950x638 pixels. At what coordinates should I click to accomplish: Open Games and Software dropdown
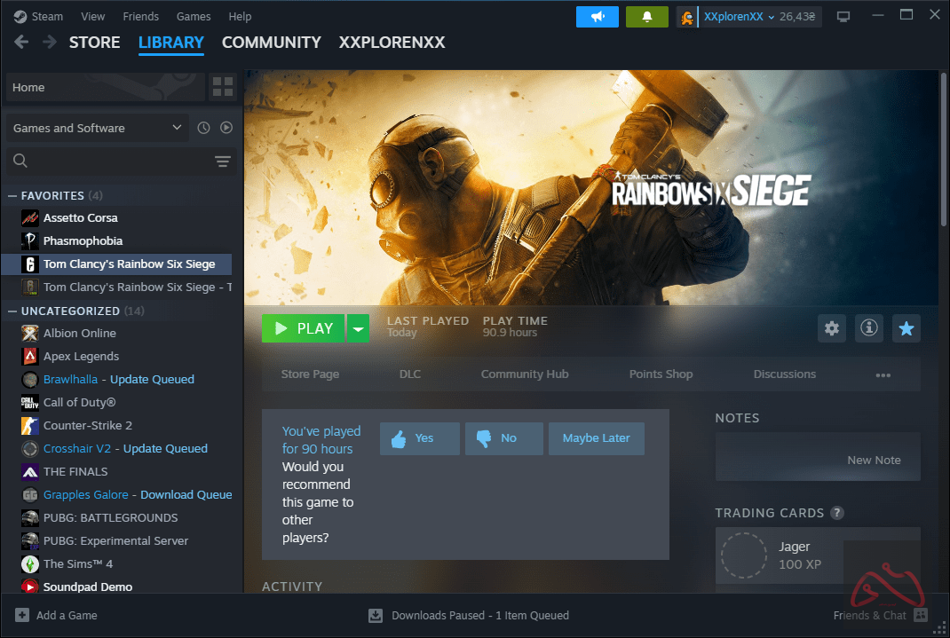tap(96, 128)
